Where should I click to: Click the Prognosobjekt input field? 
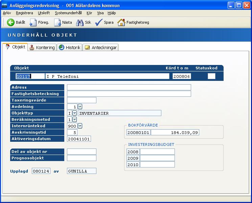82,158
